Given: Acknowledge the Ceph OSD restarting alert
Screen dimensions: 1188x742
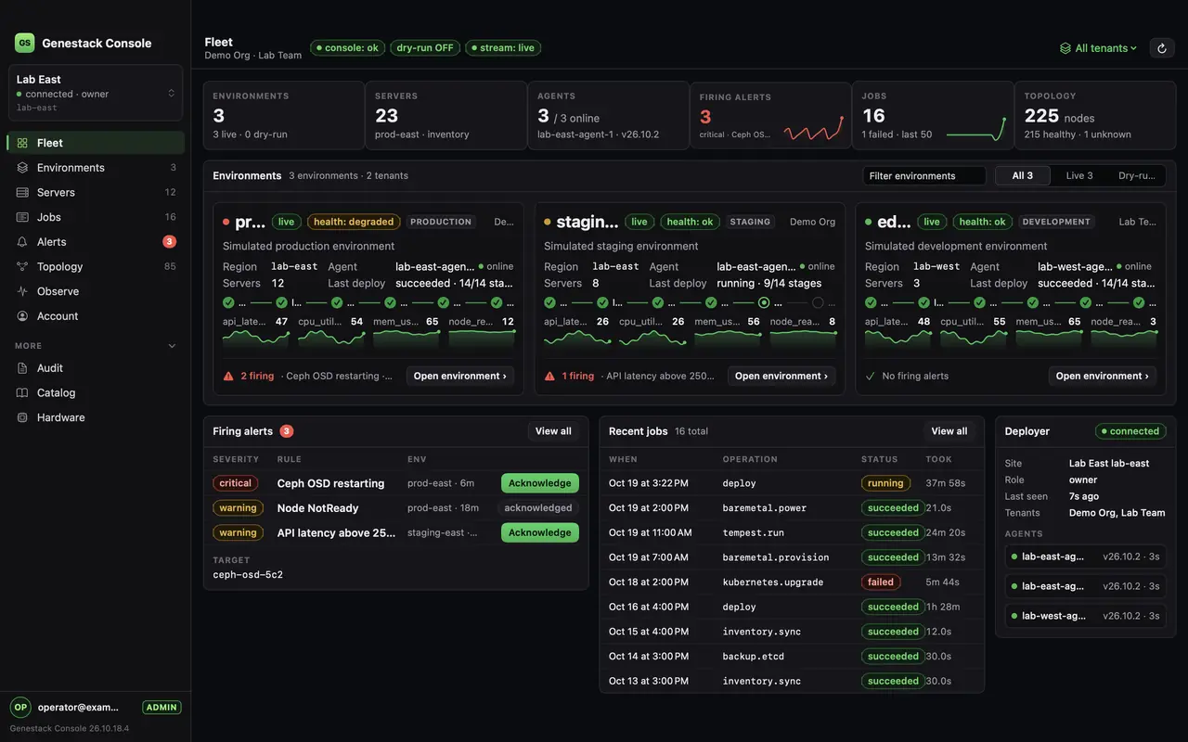Looking at the screenshot, I should point(540,483).
